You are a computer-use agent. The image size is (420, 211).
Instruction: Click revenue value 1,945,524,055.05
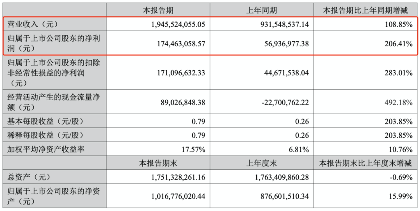[x=177, y=24]
